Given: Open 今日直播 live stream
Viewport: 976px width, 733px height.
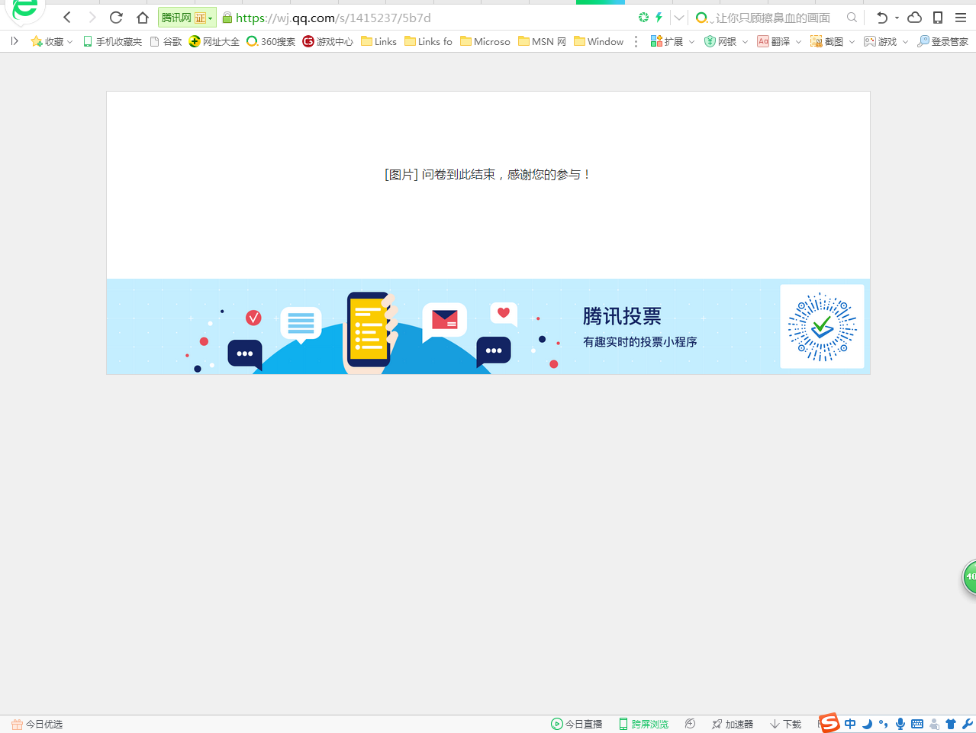Looking at the screenshot, I should [x=577, y=724].
